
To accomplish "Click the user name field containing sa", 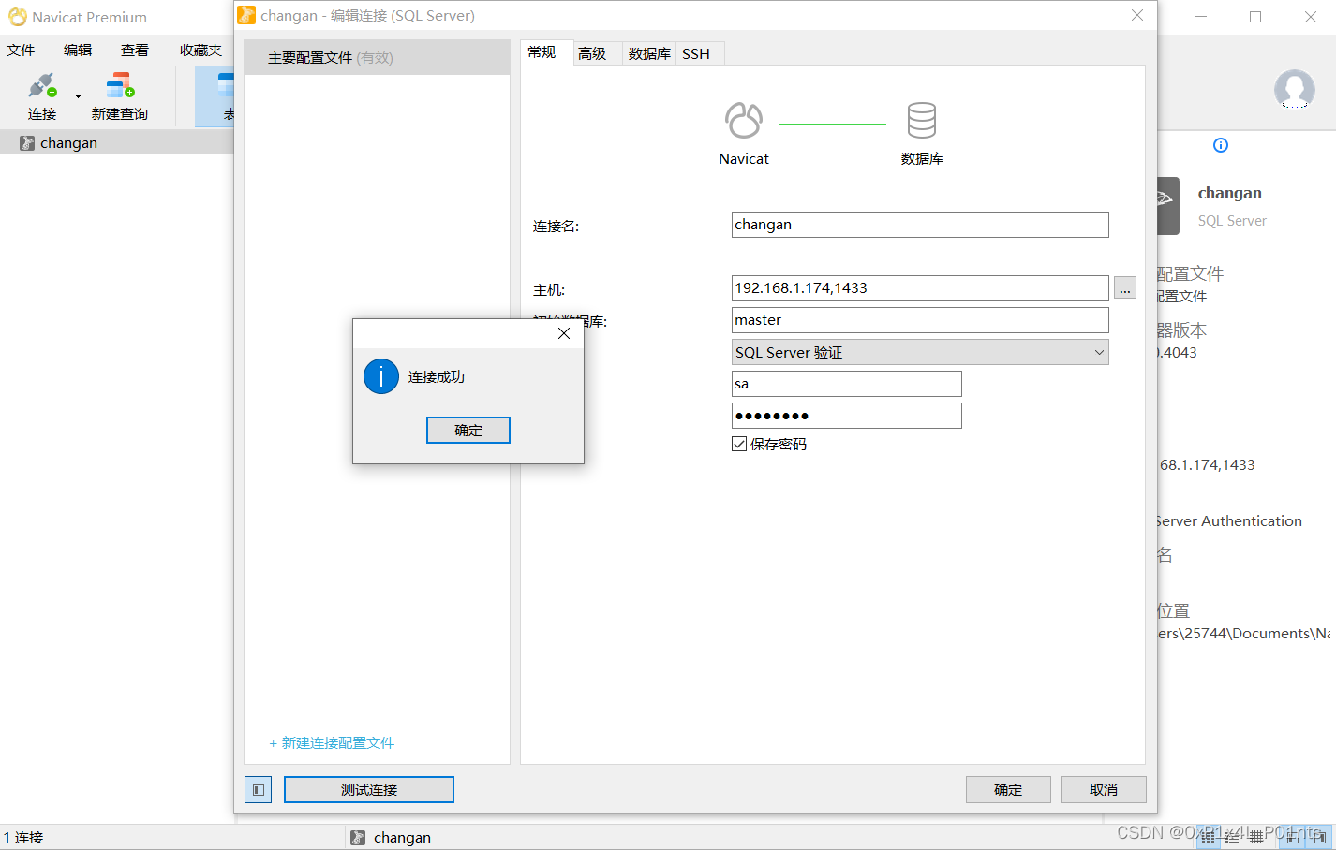I will pos(846,384).
